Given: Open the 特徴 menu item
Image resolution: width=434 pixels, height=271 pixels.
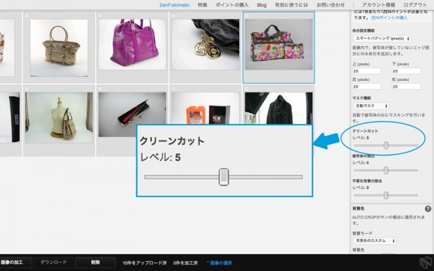Looking at the screenshot, I should [203, 5].
